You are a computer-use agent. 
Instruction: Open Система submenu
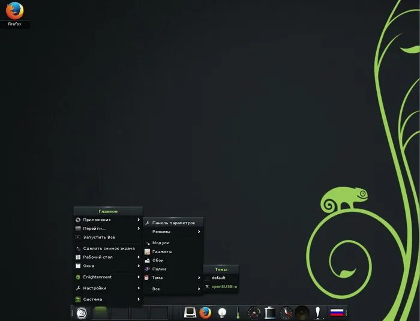pyautogui.click(x=108, y=299)
